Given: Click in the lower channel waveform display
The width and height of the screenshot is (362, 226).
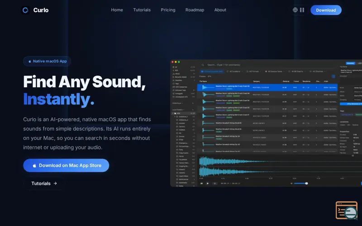Looking at the screenshot, I should click(281, 172).
